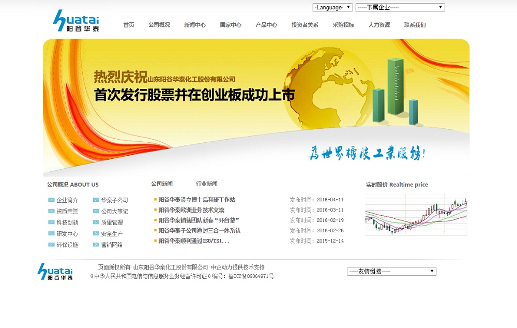Image resolution: width=517 pixels, height=328 pixels.
Task: Click the main IPO celebration banner
Action: point(256,108)
